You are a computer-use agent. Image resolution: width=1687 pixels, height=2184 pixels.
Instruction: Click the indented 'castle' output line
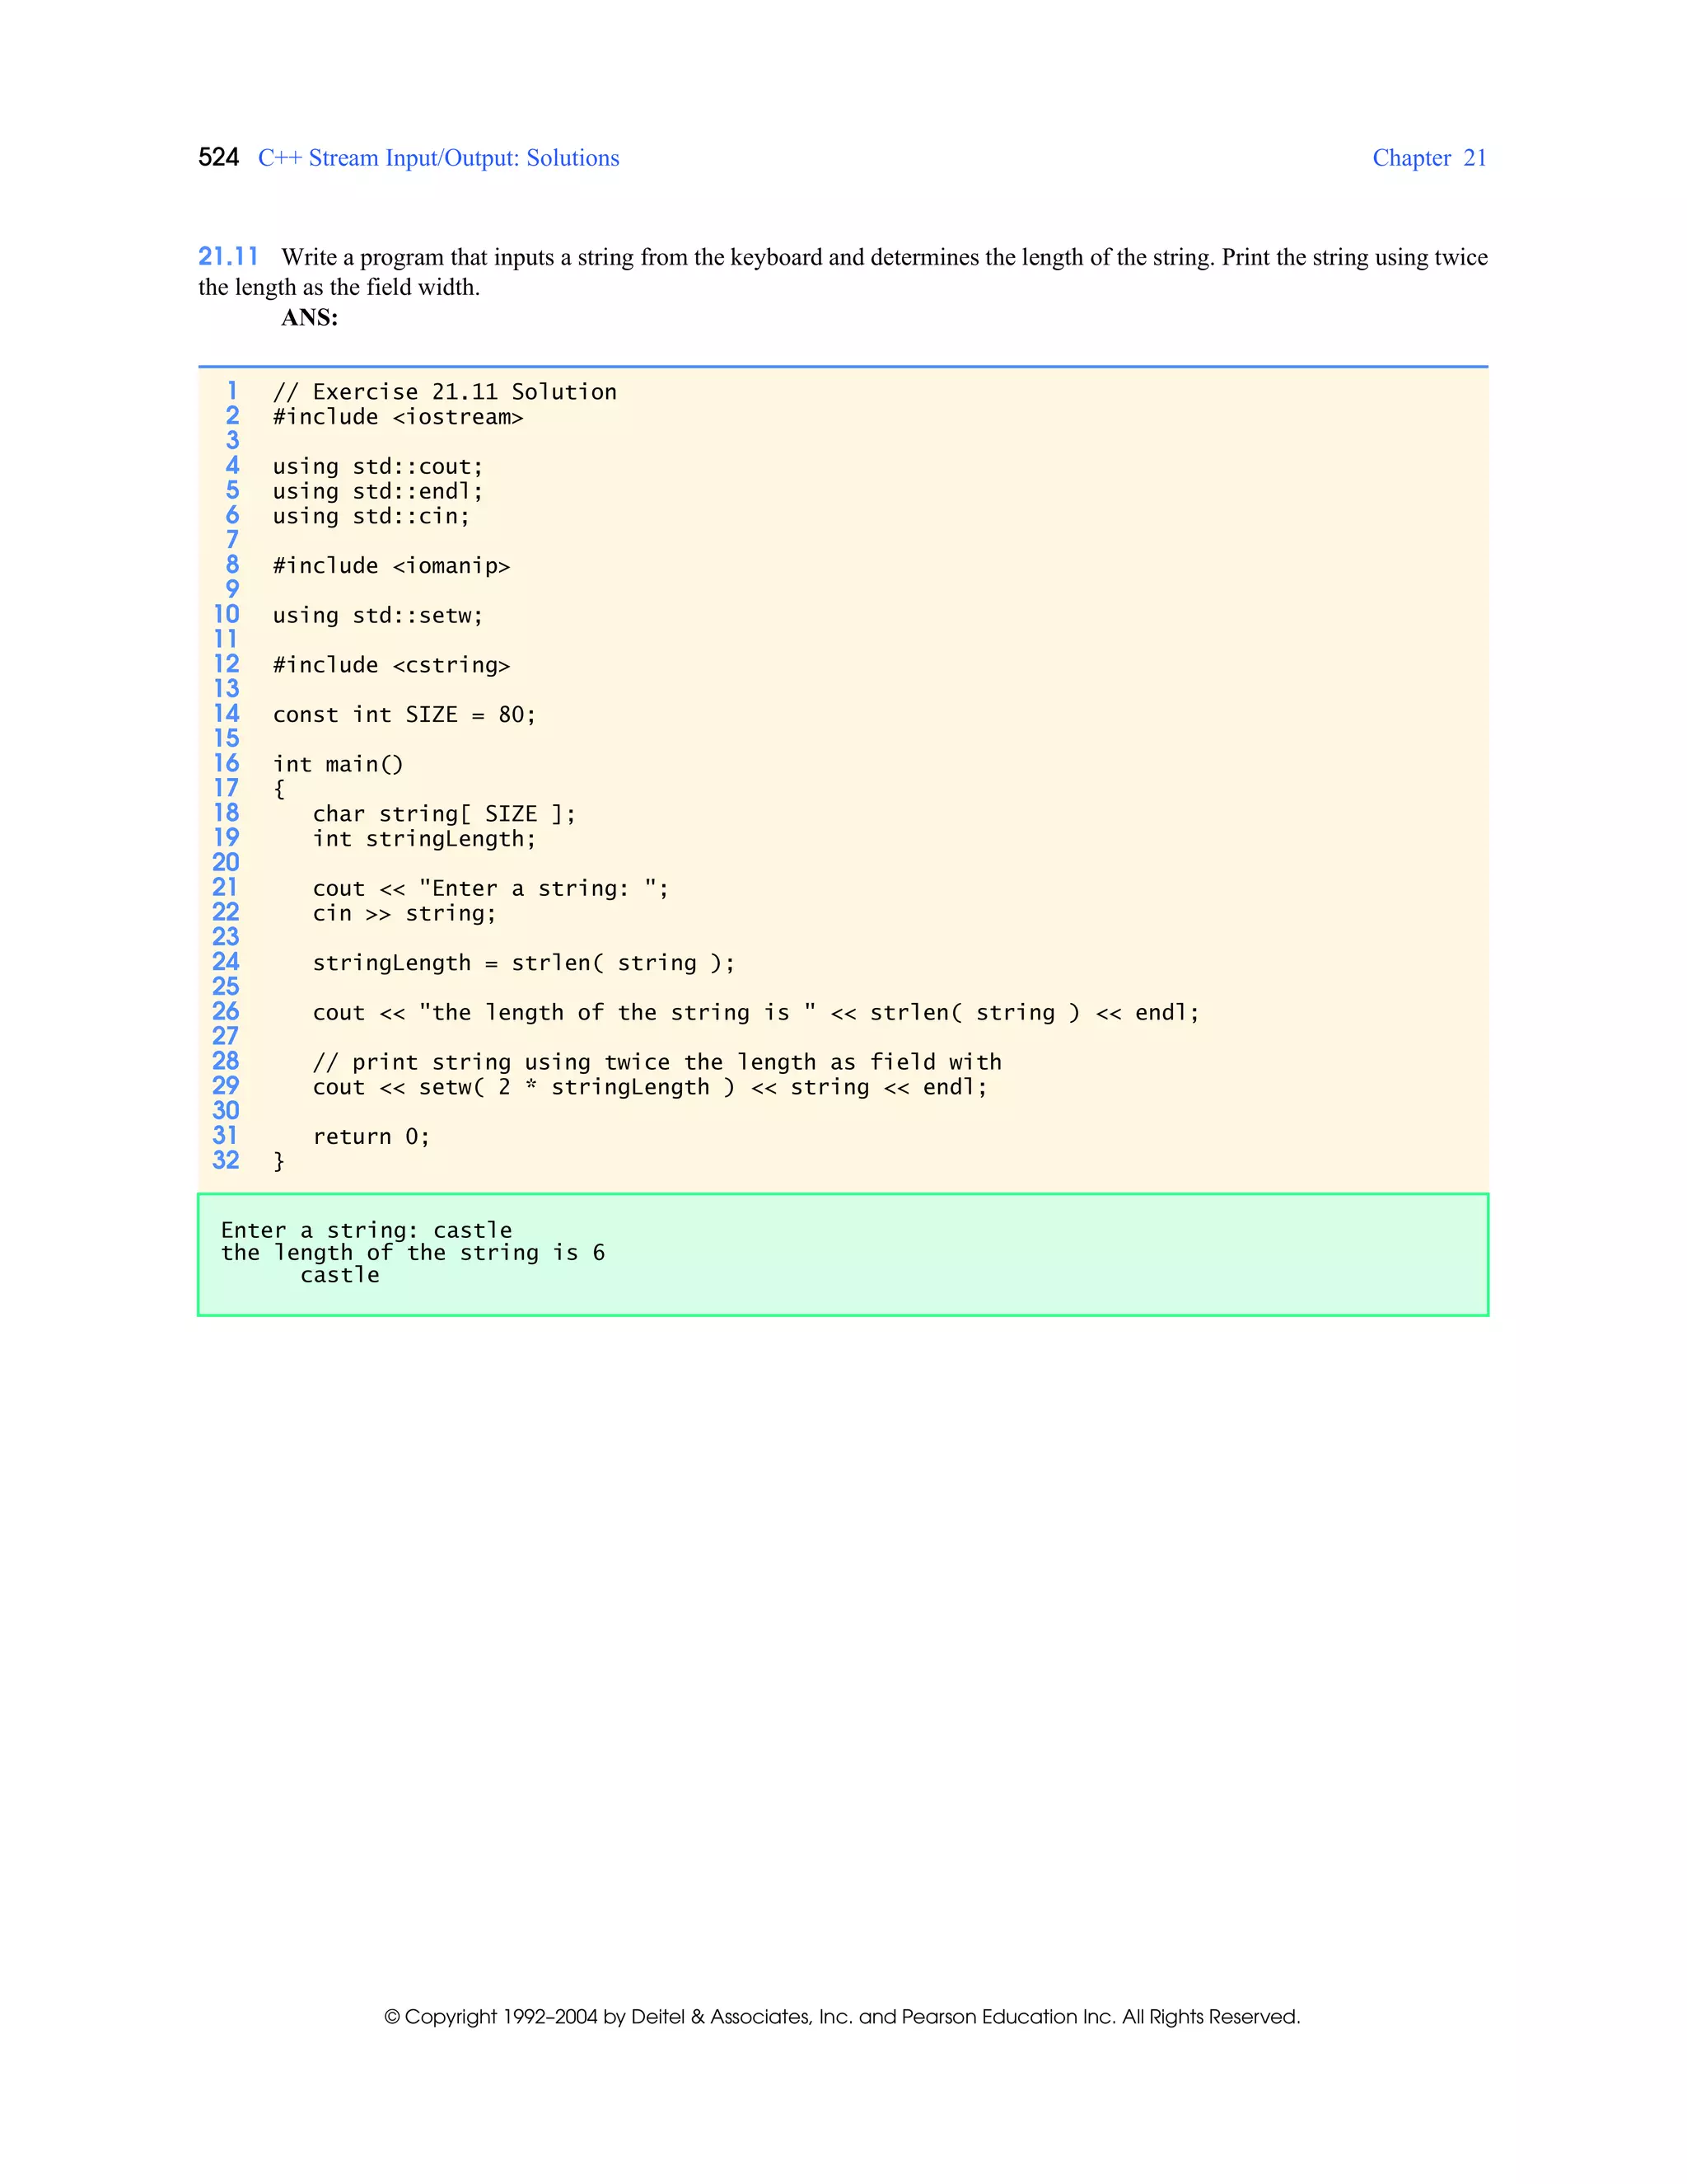point(340,1276)
